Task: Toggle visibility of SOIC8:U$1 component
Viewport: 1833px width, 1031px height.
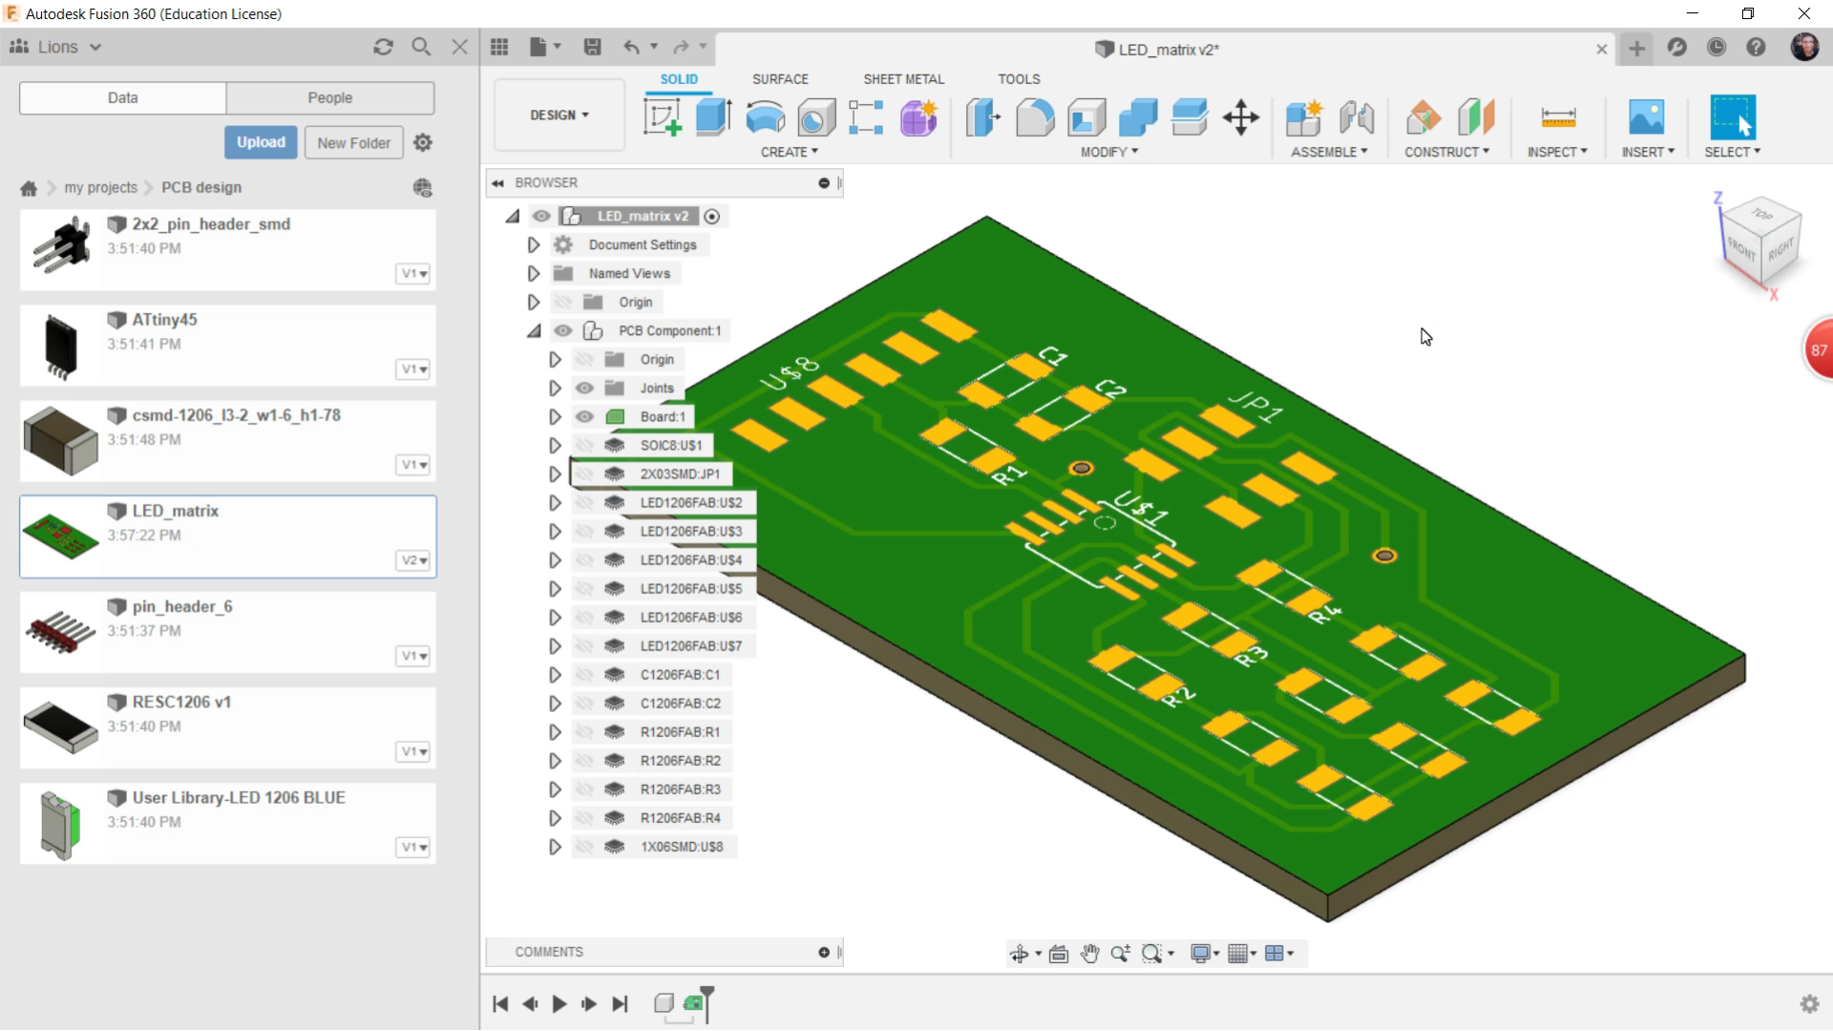Action: 583,444
